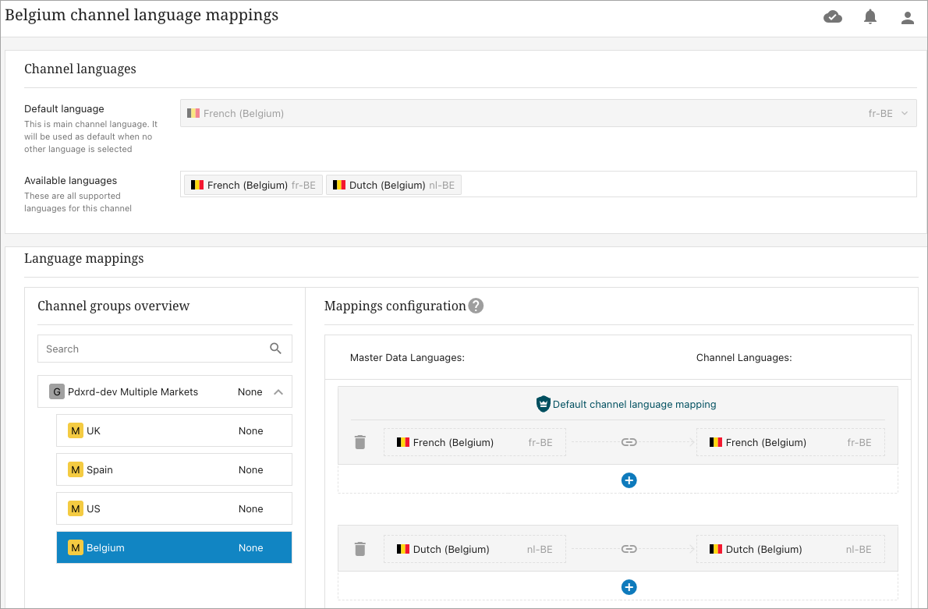Open the French master data language selector
The height and width of the screenshot is (609, 928).
click(474, 442)
